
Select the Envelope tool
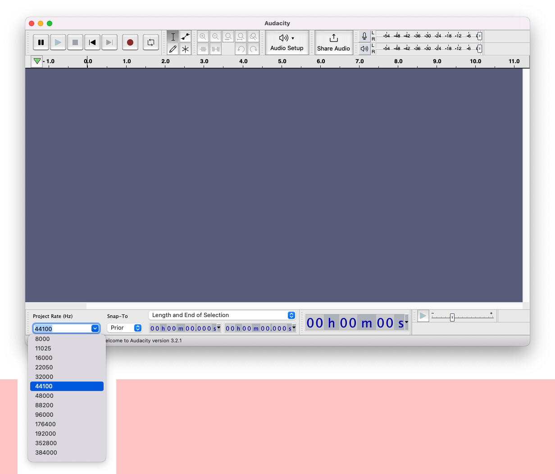tap(186, 37)
